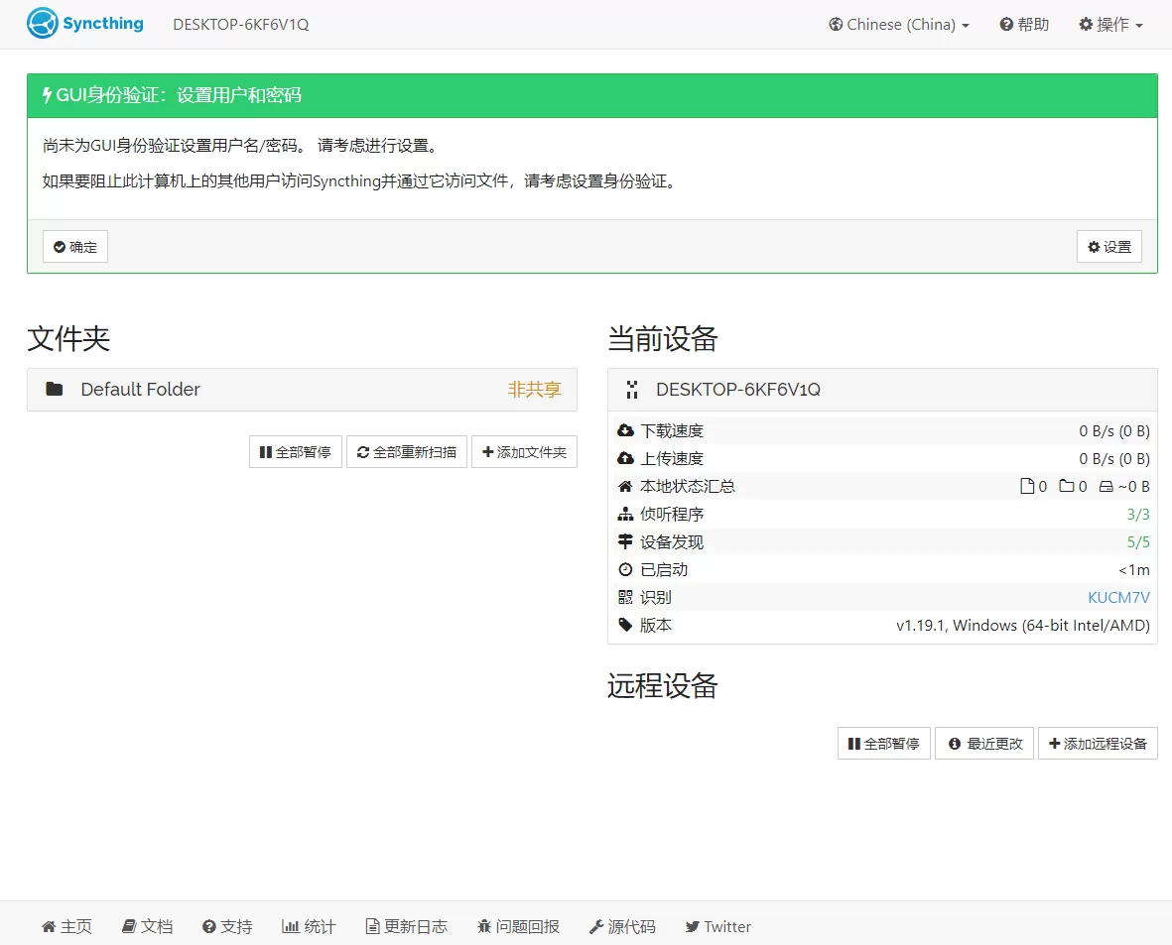Screen dimensions: 1172x945
Task: Open the KUCM7V device identification link
Action: click(1118, 597)
